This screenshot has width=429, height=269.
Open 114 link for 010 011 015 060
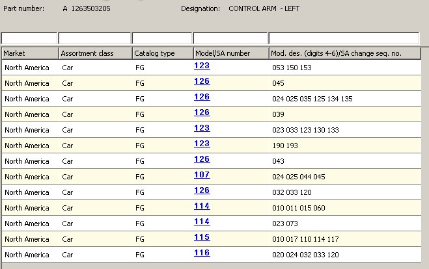(x=202, y=206)
